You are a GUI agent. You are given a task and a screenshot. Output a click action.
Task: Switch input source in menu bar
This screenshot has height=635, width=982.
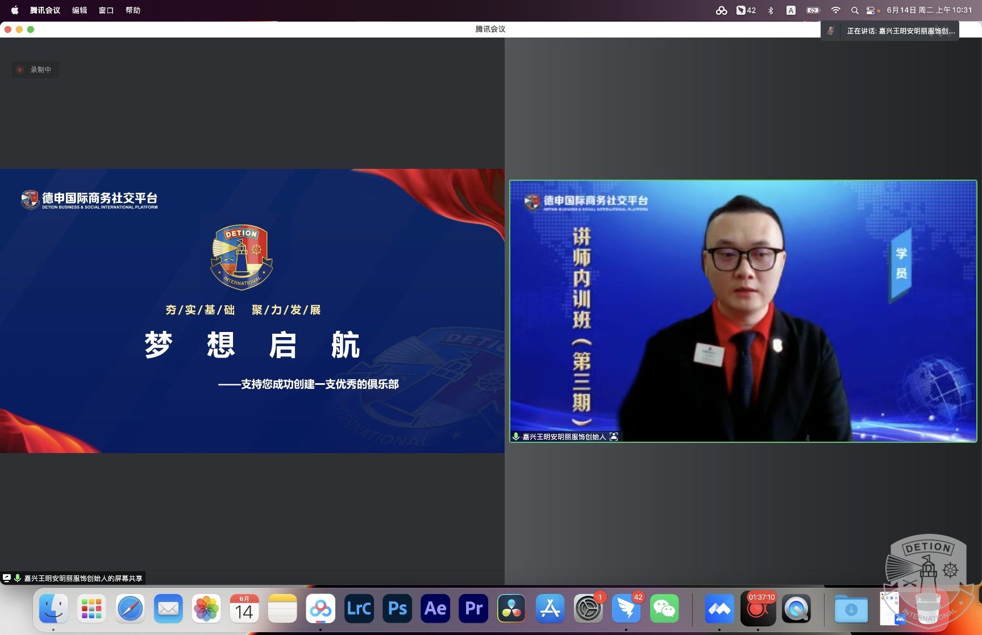coord(790,10)
